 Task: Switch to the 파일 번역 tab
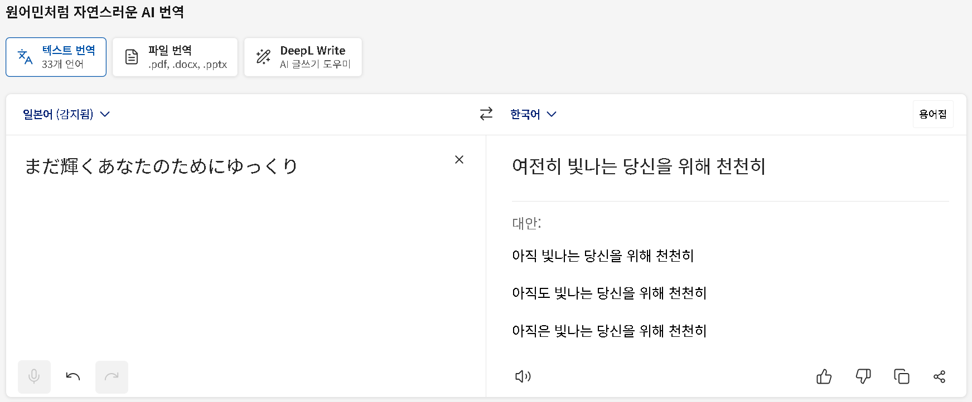[x=175, y=57]
